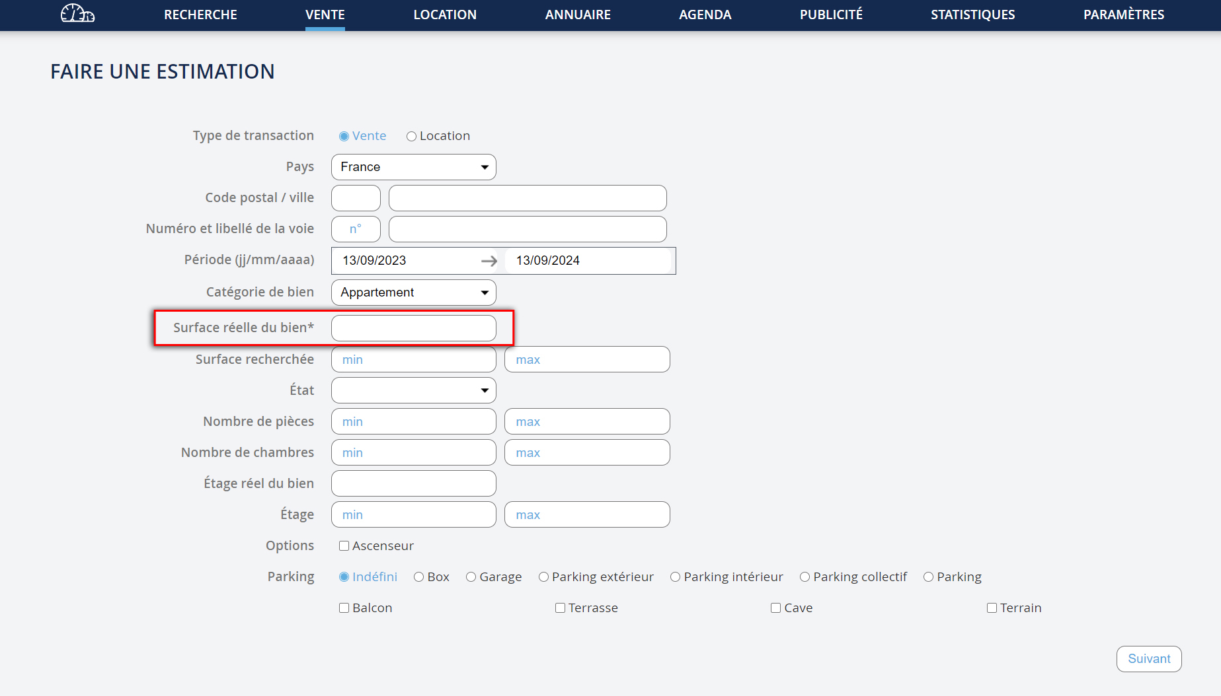This screenshot has height=696, width=1221.
Task: Open the État dropdown list
Action: 413,390
